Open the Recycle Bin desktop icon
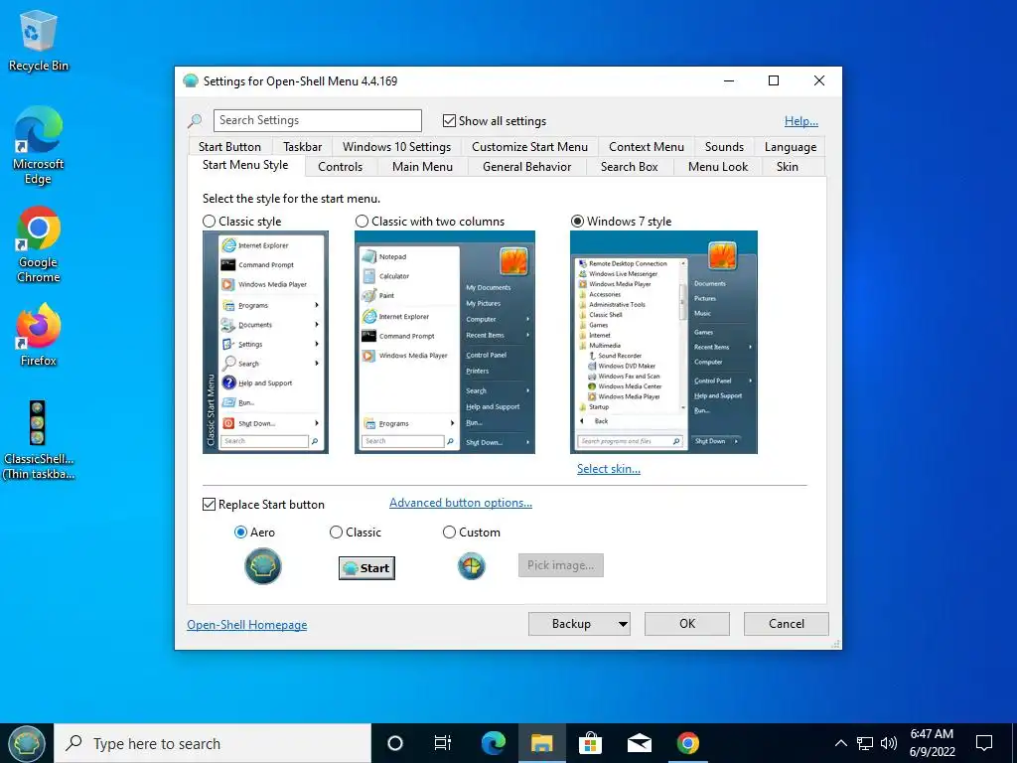1017x763 pixels. [x=39, y=40]
